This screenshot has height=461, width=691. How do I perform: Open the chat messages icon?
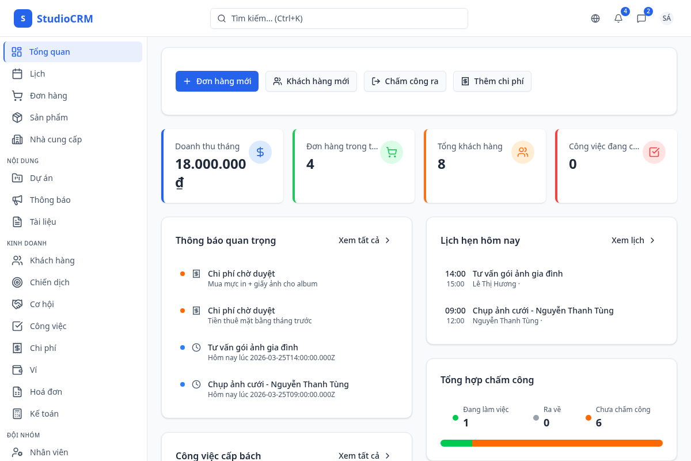tap(641, 18)
